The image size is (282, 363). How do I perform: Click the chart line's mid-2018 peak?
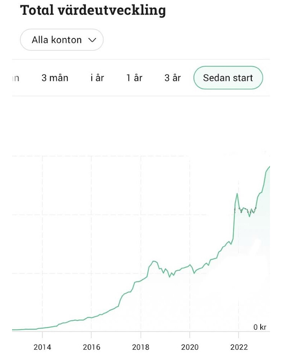point(154,261)
